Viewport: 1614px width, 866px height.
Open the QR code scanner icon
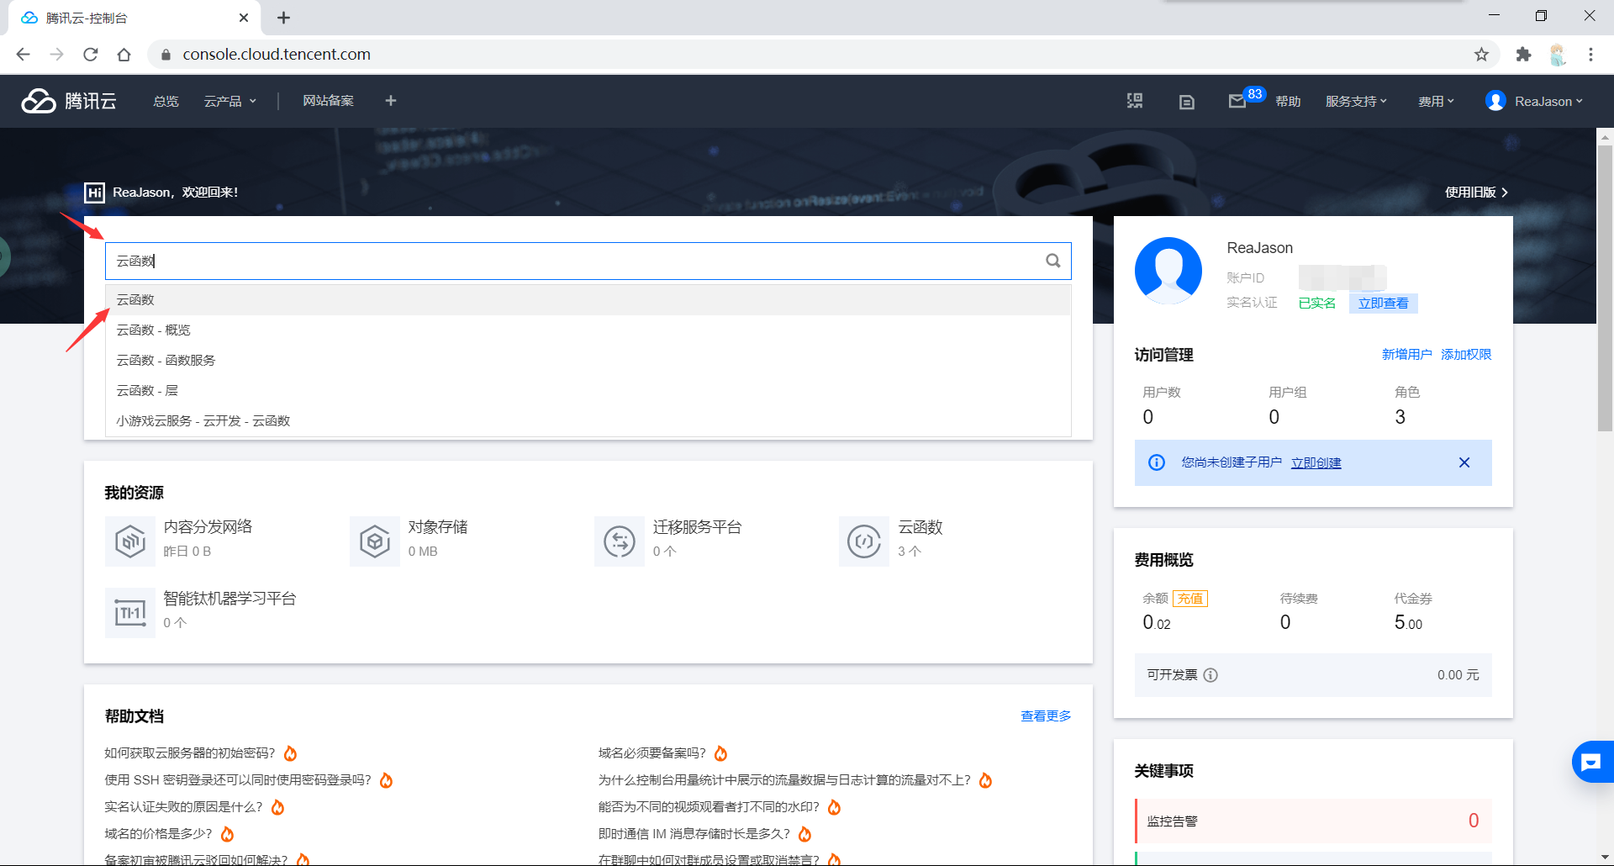(x=1135, y=101)
